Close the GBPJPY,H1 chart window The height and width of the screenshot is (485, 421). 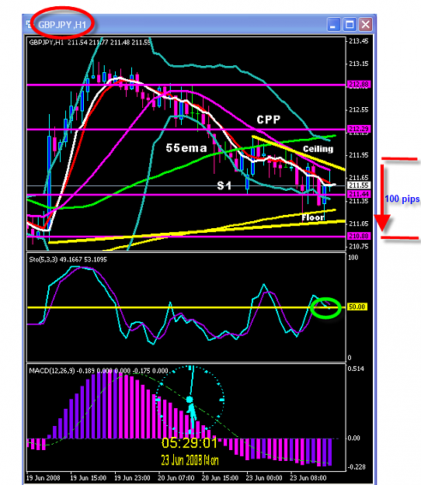(366, 24)
